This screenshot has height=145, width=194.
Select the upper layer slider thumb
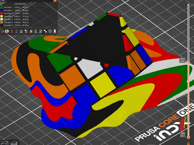(188, 63)
